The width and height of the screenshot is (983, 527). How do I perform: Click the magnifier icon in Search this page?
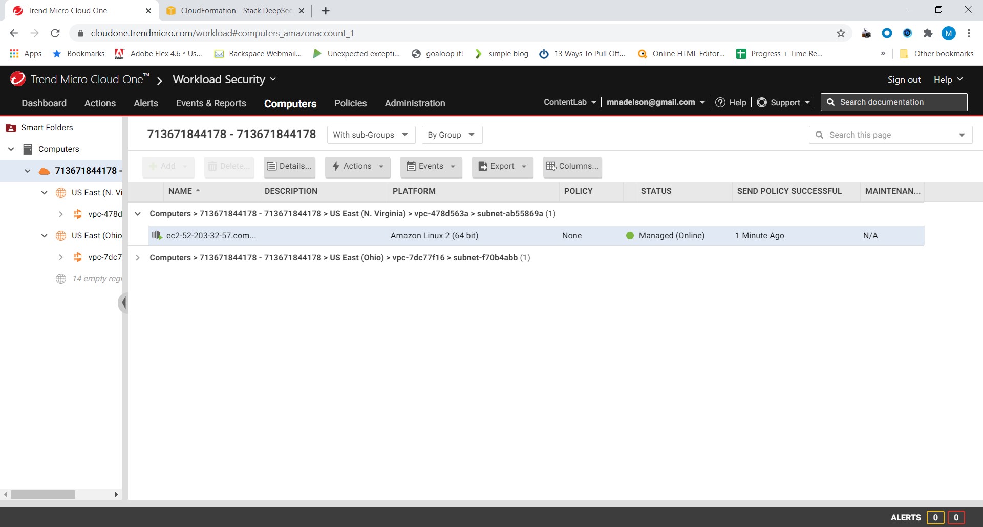click(x=819, y=135)
